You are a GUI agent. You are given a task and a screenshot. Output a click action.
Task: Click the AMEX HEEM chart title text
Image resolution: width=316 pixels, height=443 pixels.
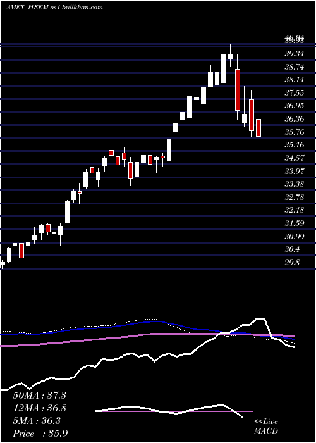[54, 8]
